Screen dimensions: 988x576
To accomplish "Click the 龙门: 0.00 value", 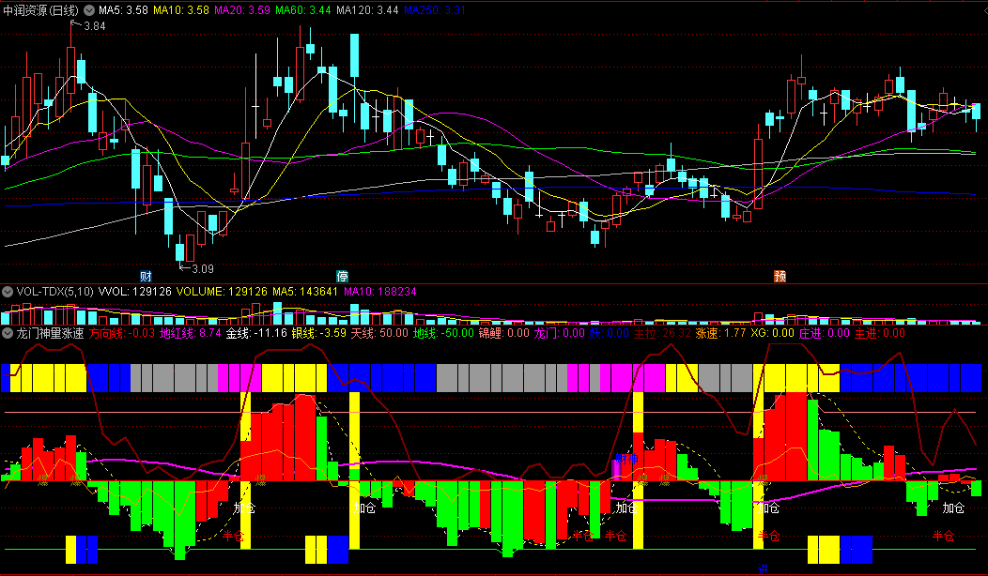I will (560, 333).
